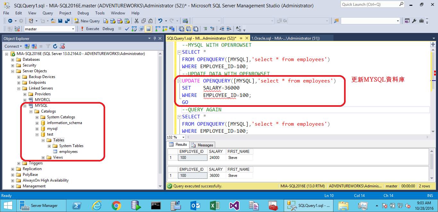
Task: Toggle Include Live Query Statistics
Action: click(x=165, y=29)
